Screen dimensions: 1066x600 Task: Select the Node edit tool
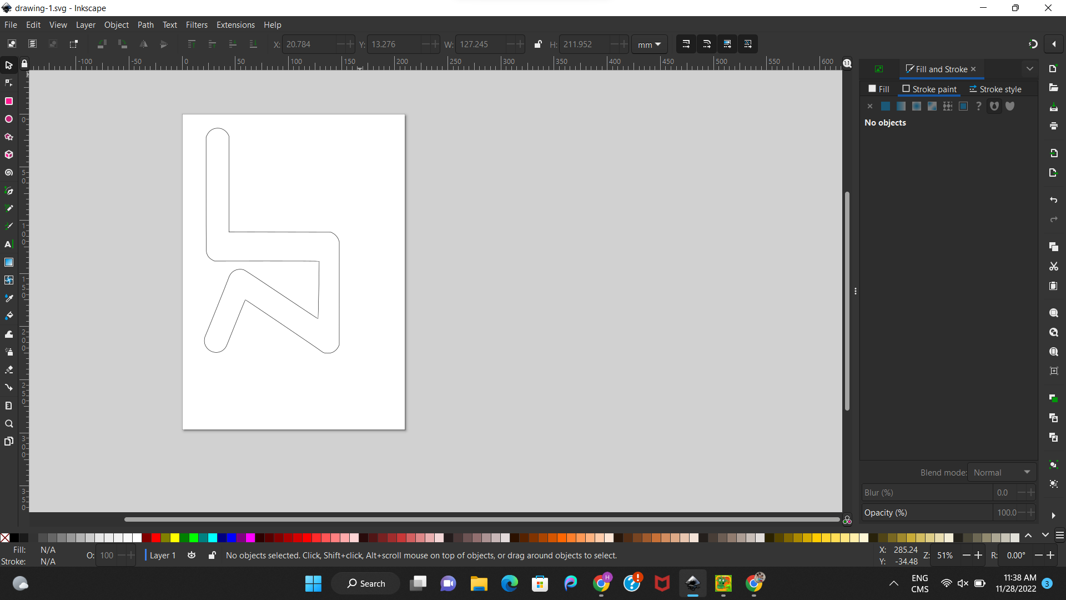(x=9, y=83)
